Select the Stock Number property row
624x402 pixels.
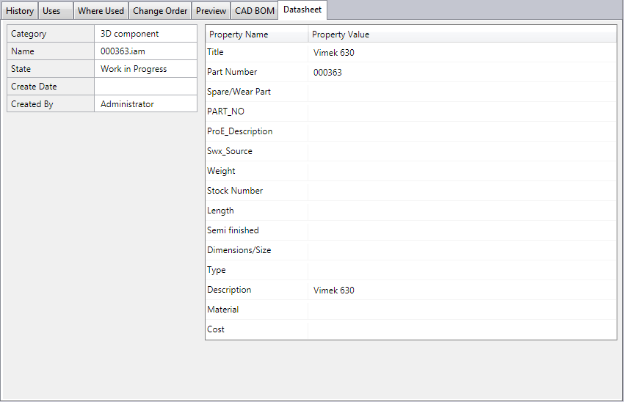[411, 191]
